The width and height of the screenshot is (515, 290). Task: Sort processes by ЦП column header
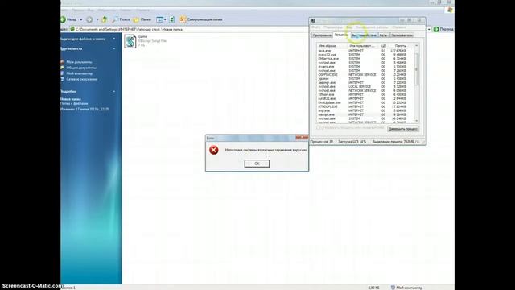(383, 46)
